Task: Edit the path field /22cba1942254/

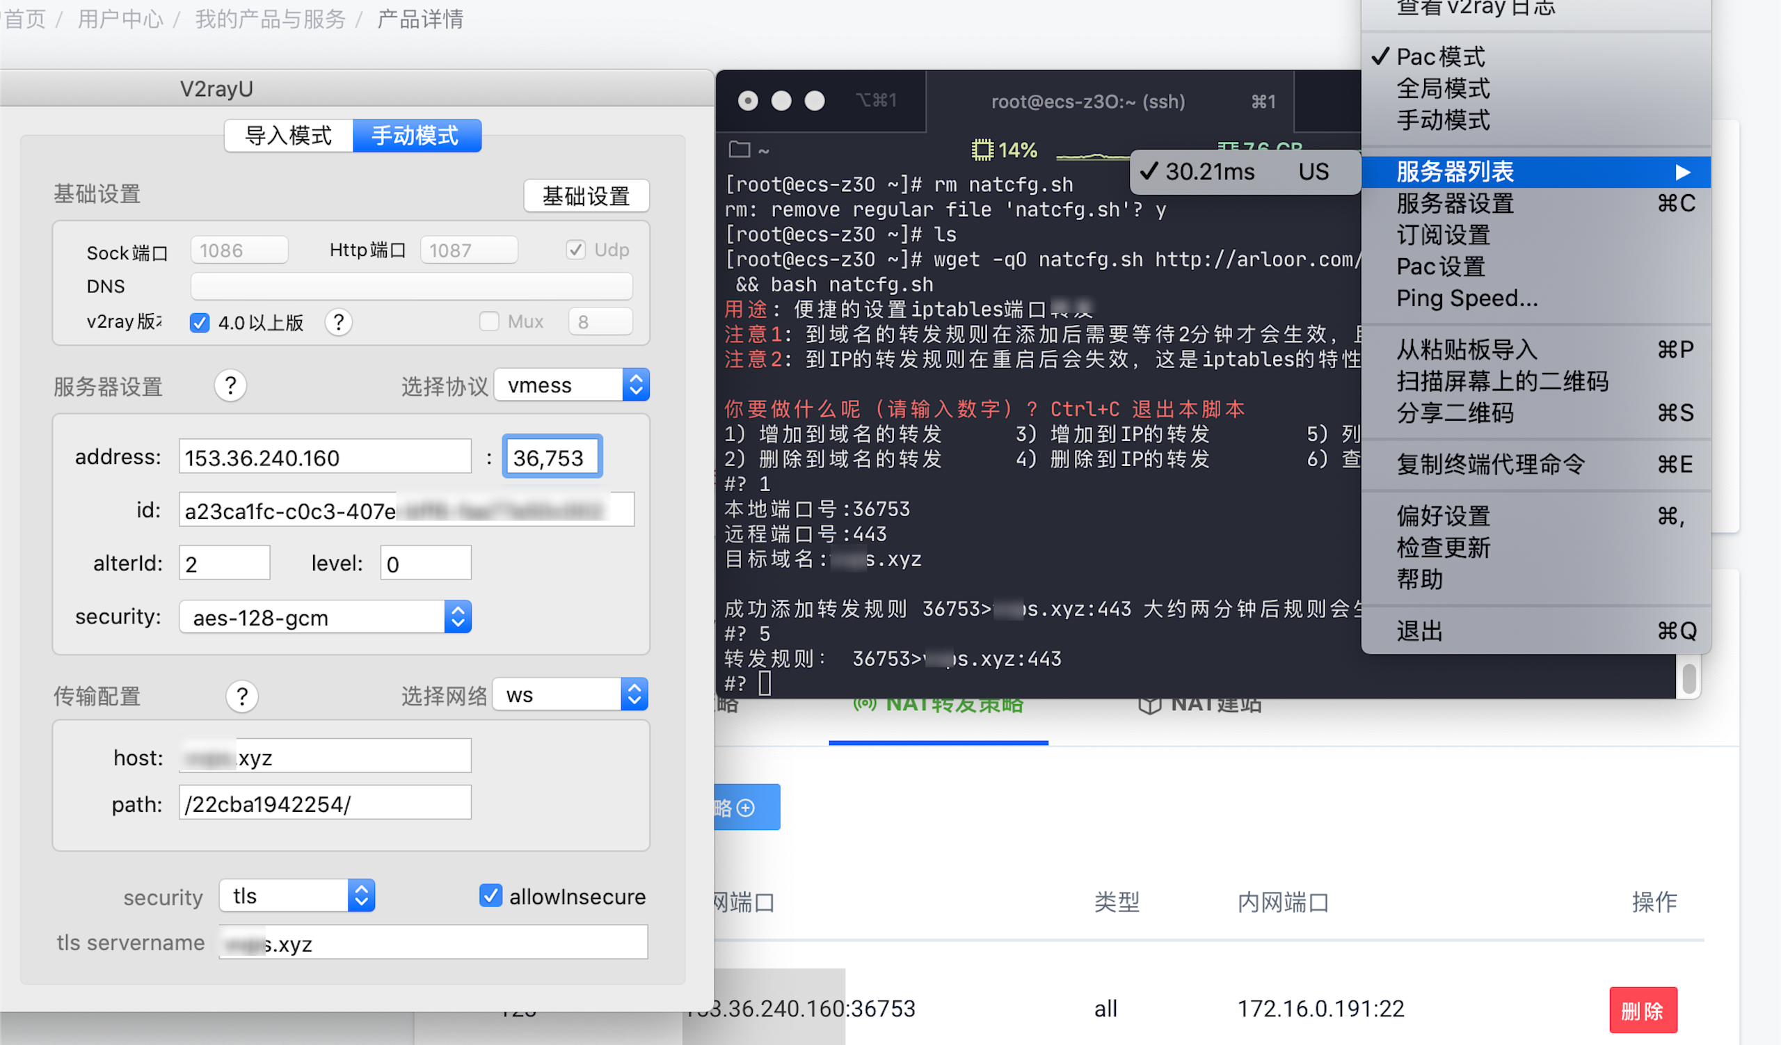Action: [x=325, y=804]
